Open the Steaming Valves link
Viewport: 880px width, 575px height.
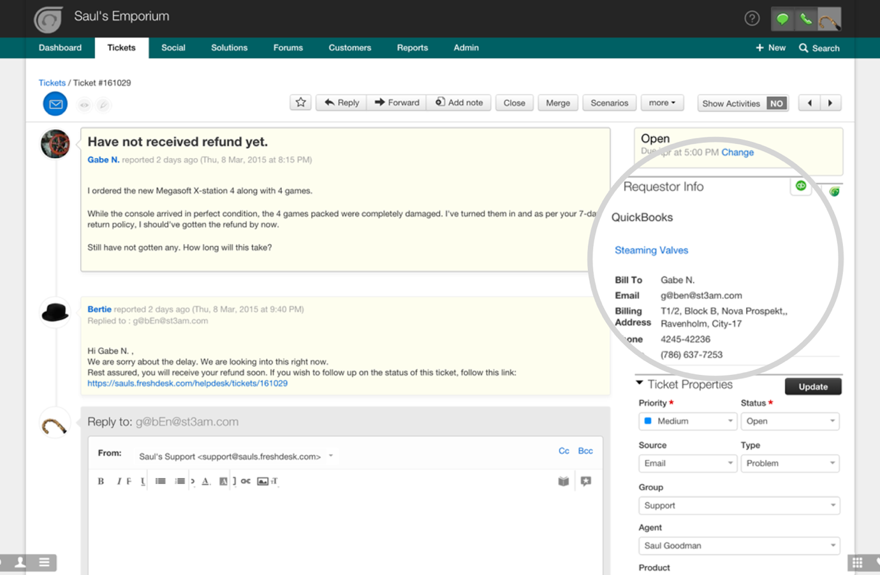coord(652,250)
